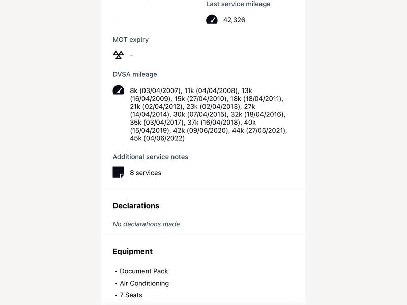407x305 pixels.
Task: Select the 7 Seats equipment item
Action: (131, 295)
